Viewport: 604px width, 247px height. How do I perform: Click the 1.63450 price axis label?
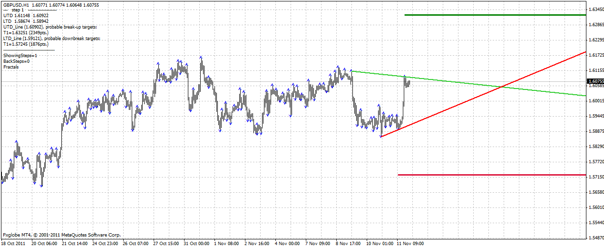[x=596, y=10]
